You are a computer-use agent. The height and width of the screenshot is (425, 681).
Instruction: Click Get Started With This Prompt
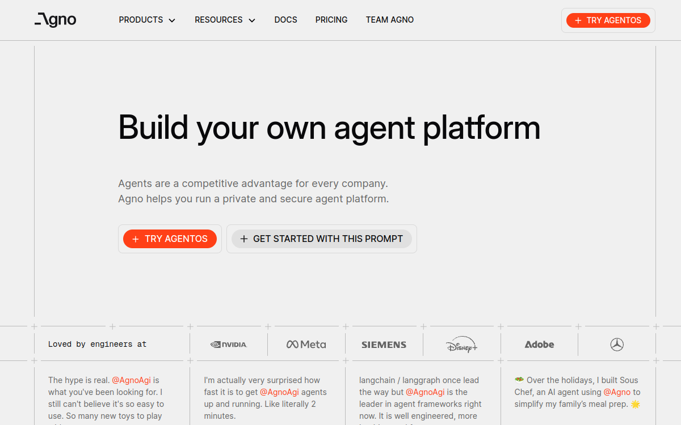(x=321, y=239)
